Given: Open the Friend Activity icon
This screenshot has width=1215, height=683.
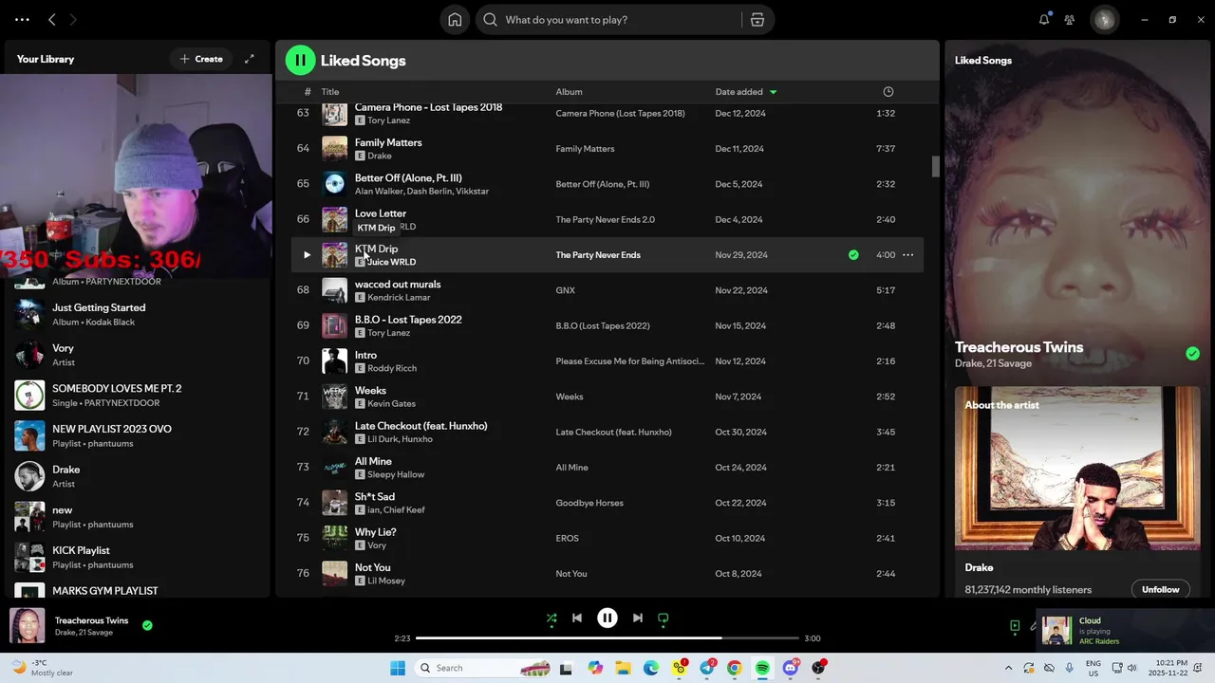Looking at the screenshot, I should click(1070, 20).
